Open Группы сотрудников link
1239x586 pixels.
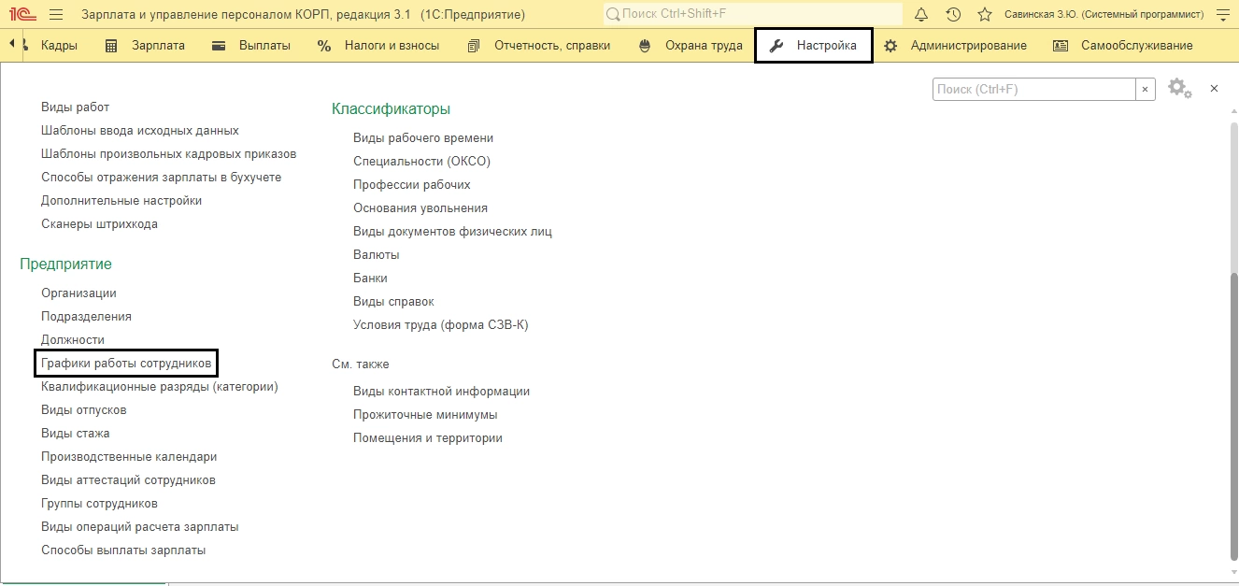pos(99,504)
